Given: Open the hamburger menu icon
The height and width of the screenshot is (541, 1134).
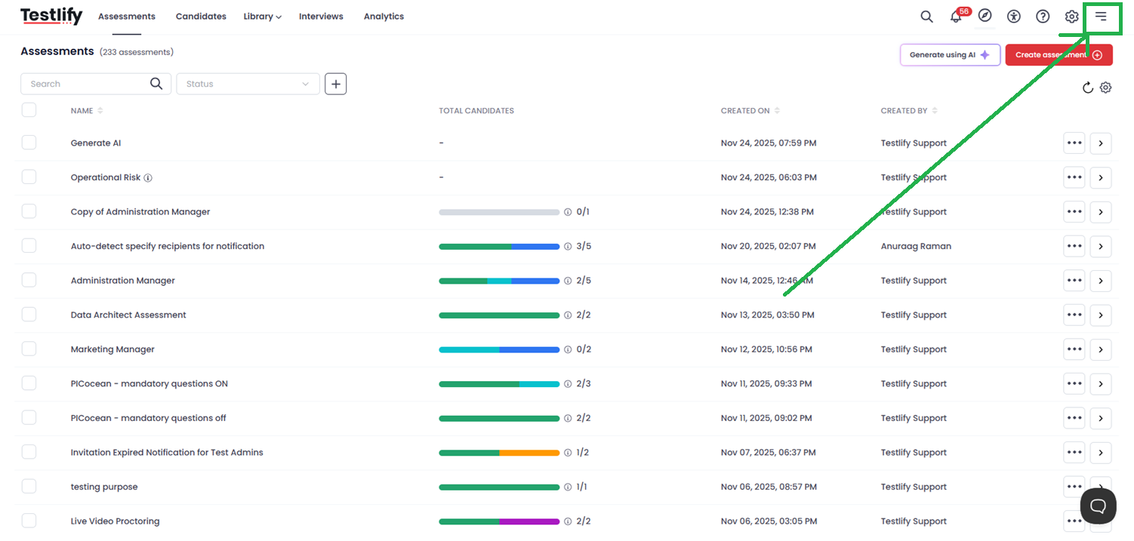Looking at the screenshot, I should tap(1101, 17).
